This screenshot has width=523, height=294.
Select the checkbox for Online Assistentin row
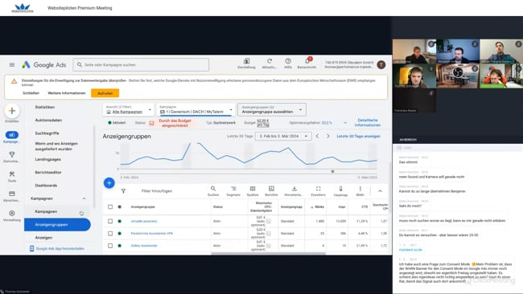[110, 246]
